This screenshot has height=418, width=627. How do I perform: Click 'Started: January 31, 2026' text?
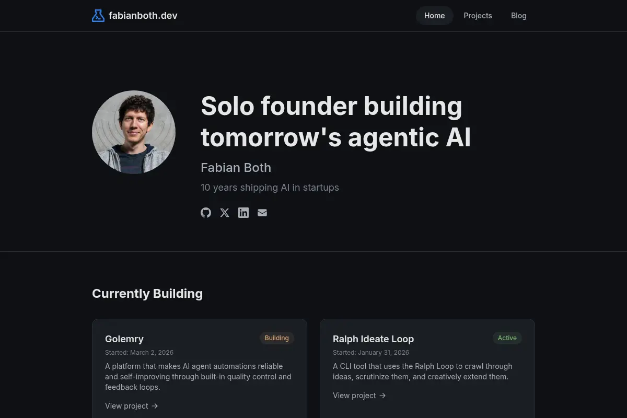371,353
